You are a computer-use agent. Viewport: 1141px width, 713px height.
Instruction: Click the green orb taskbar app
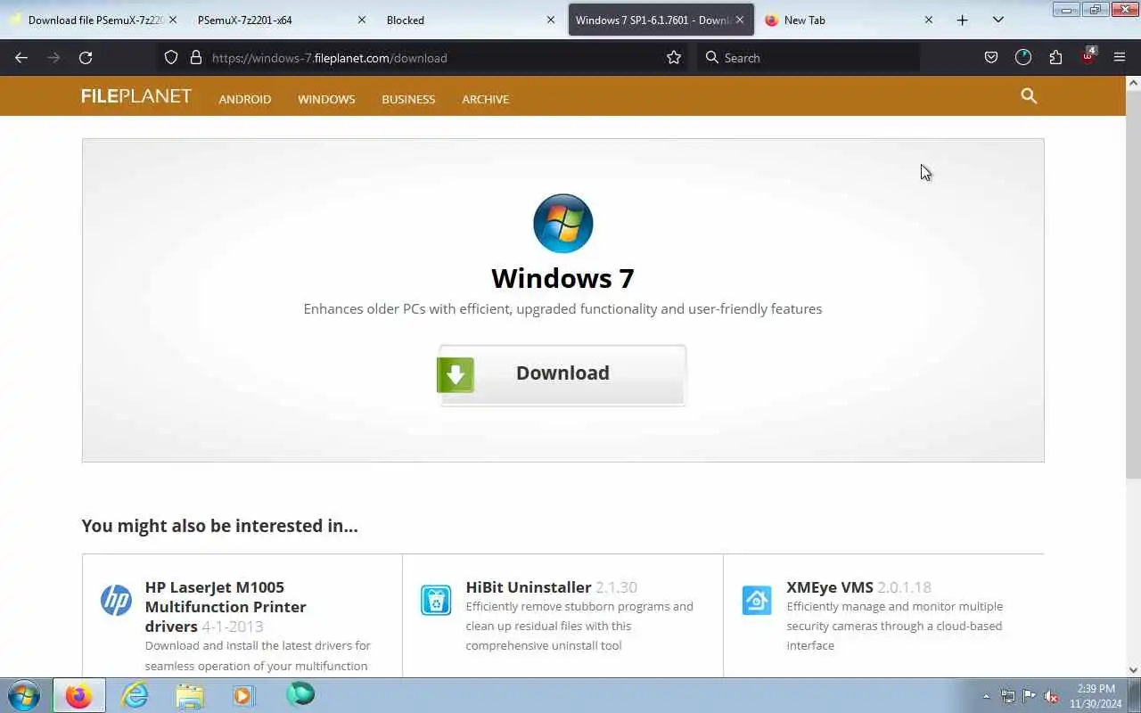tap(300, 695)
